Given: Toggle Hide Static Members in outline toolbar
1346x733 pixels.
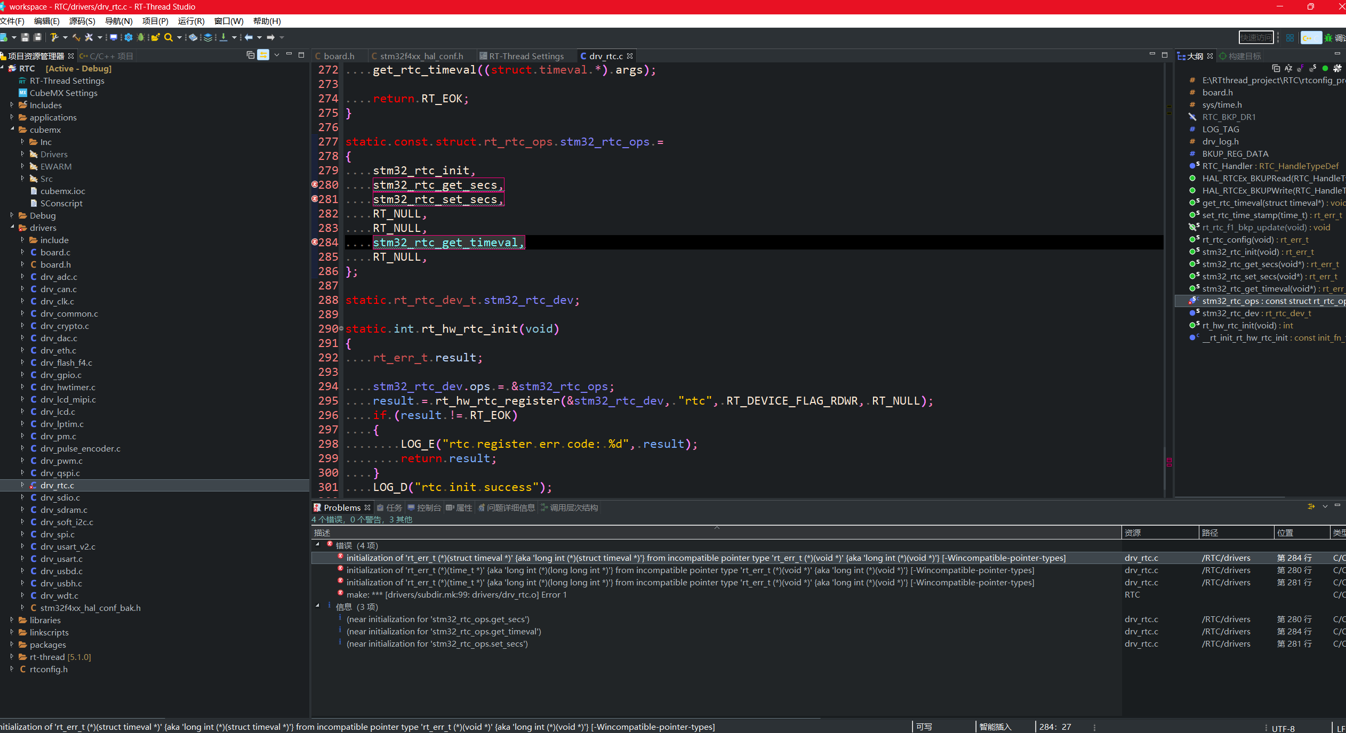Looking at the screenshot, I should 1313,68.
